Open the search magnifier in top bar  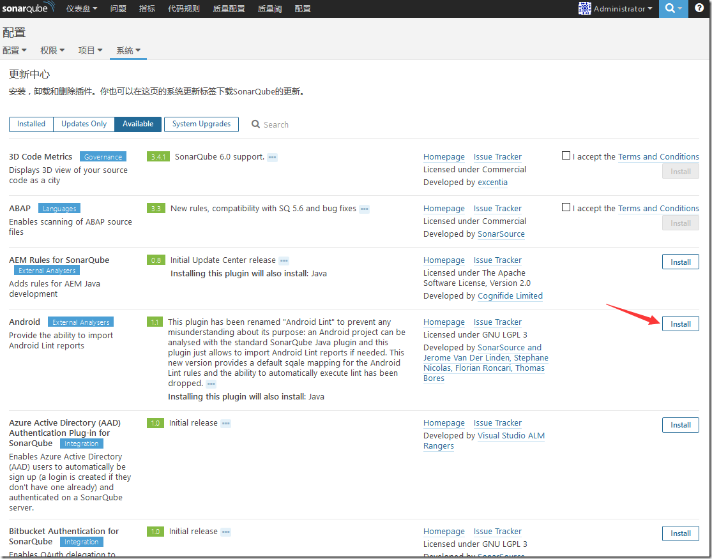(x=674, y=9)
